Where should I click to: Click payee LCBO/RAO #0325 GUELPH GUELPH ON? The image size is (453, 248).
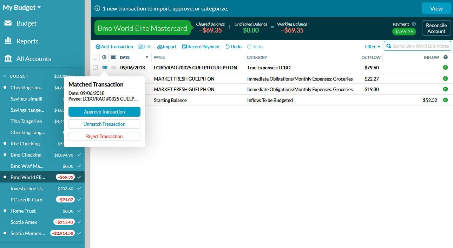195,68
